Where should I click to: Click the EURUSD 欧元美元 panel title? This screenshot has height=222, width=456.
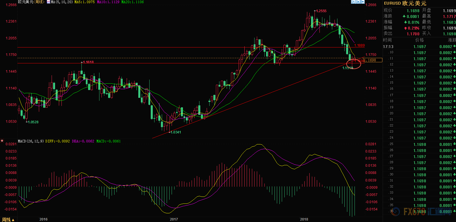tap(405, 3)
